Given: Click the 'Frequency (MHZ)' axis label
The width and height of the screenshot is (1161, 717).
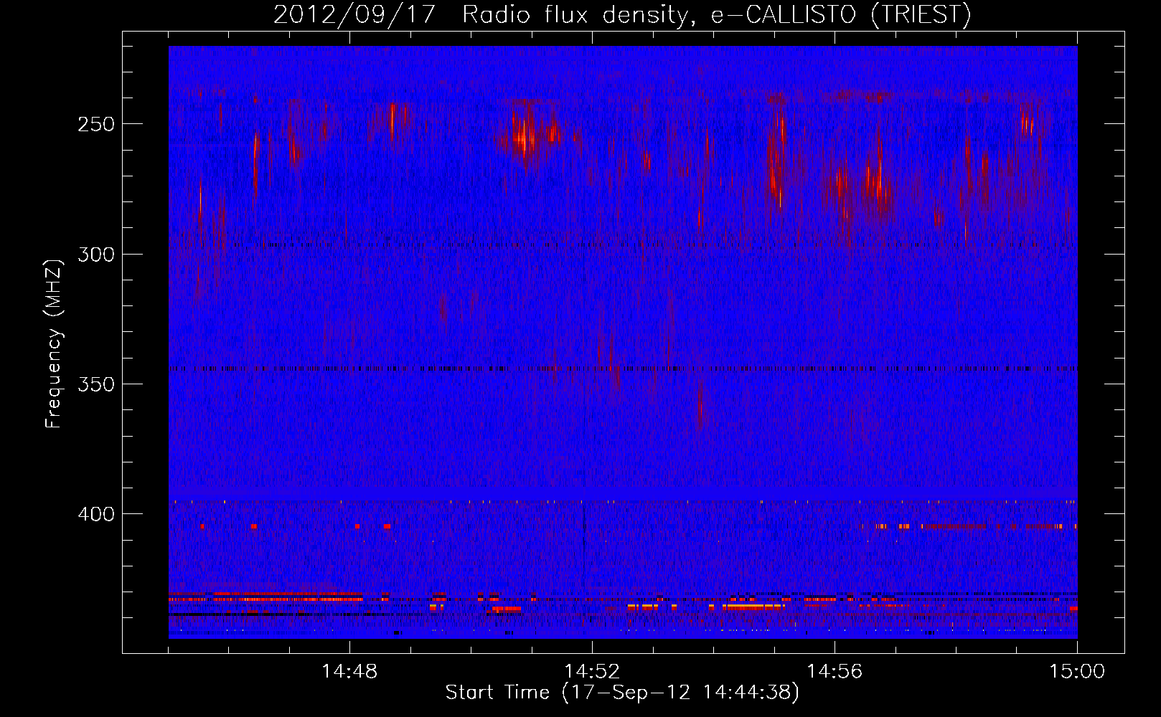Looking at the screenshot, I should [x=54, y=343].
